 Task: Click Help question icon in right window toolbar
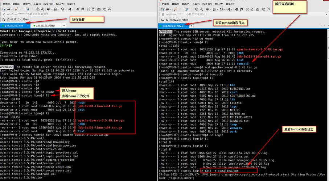(264, 9)
